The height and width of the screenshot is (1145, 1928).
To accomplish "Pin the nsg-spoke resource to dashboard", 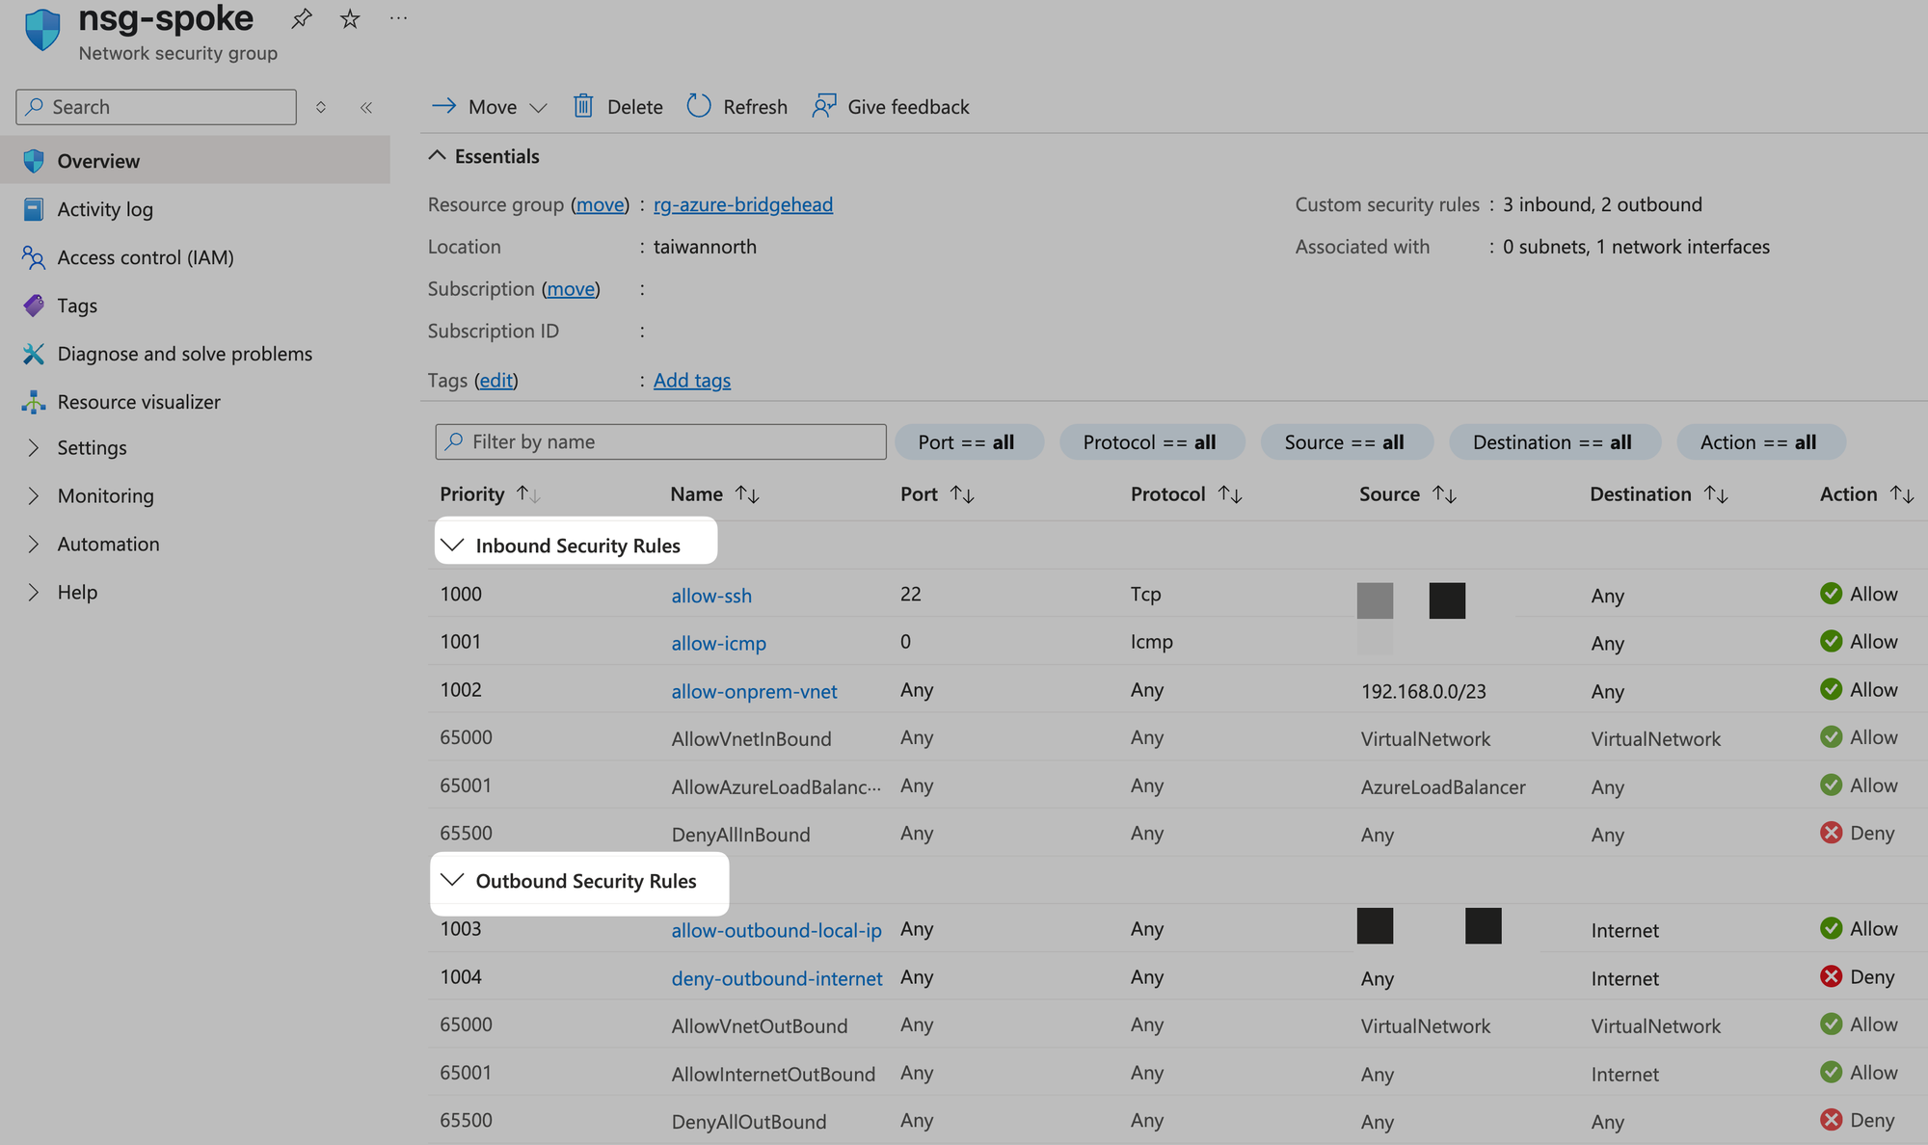I will click(x=302, y=18).
